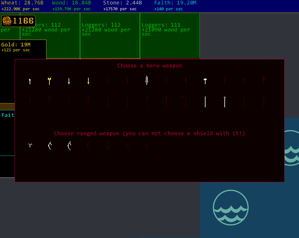Choose the slingshot ranged weapon
The width and height of the screenshot is (299, 238).
[30, 145]
